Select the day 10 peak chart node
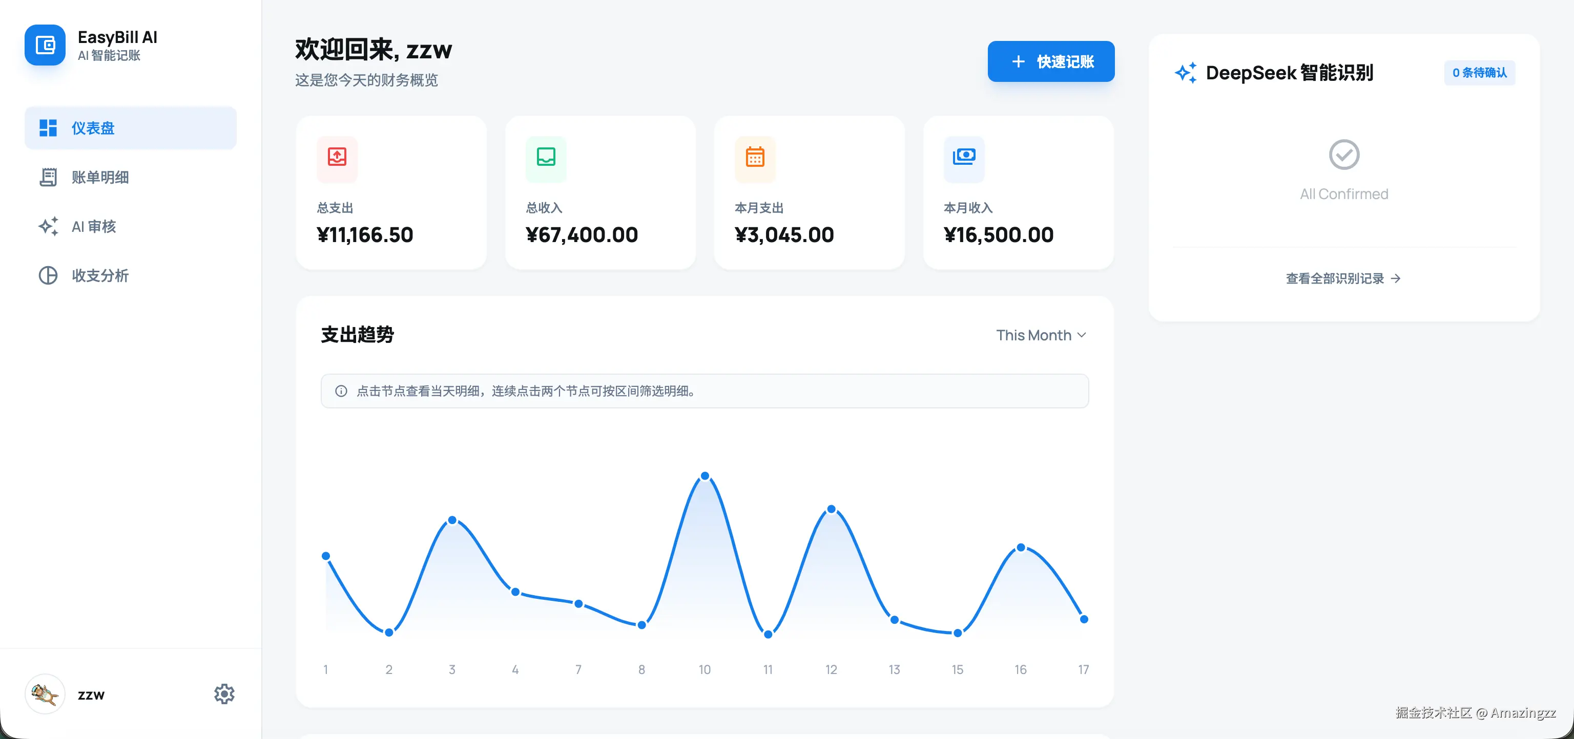 coord(705,476)
